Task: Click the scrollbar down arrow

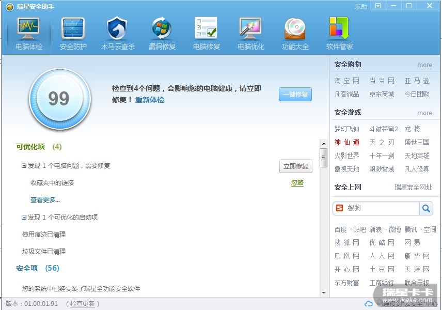Action: point(324,293)
